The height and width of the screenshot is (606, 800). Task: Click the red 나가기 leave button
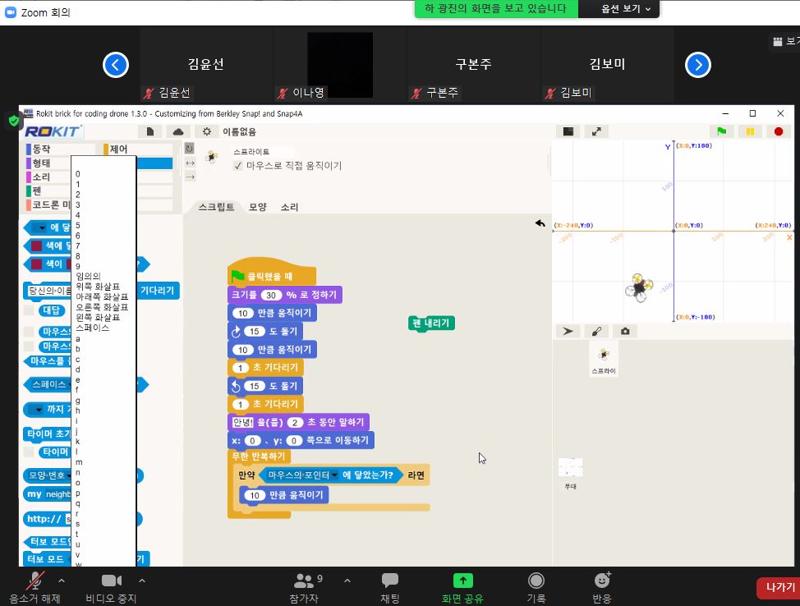779,588
